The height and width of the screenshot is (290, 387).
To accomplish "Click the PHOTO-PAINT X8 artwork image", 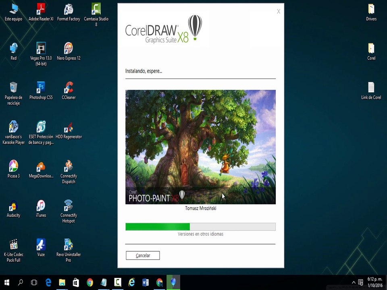I will [200, 147].
